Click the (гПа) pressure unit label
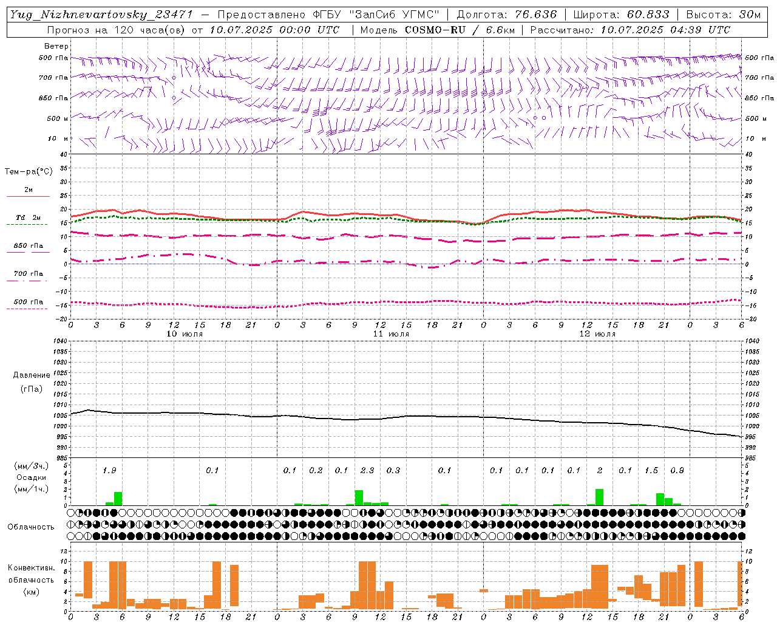777x622 pixels. point(31,389)
